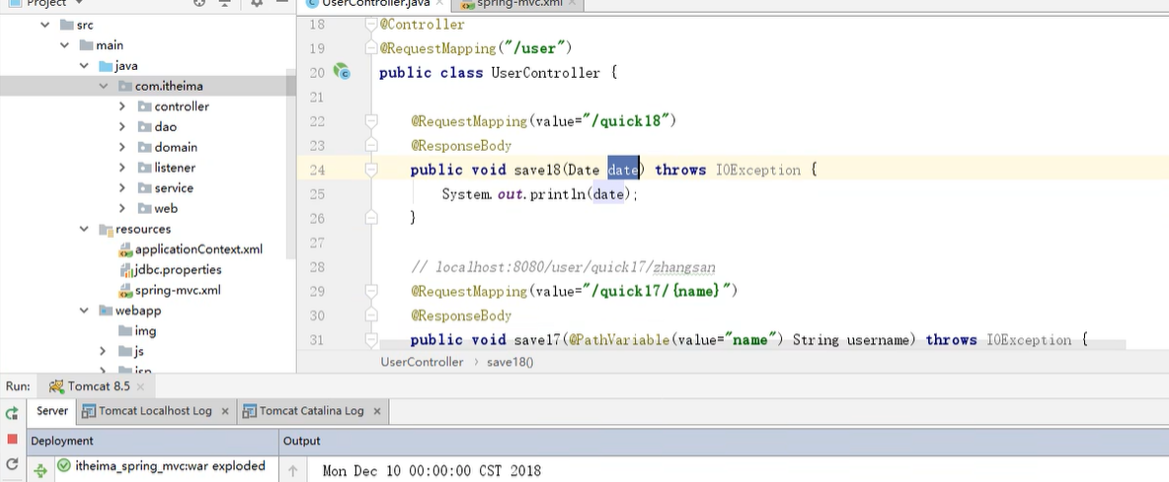Viewport: 1169px width, 482px height.
Task: Collapse the save18 method at line 24
Action: coord(370,170)
